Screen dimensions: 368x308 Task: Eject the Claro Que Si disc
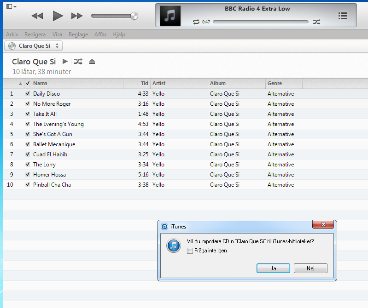(x=92, y=62)
